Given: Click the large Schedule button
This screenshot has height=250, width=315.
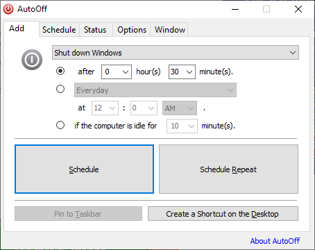Looking at the screenshot, I should pyautogui.click(x=84, y=169).
